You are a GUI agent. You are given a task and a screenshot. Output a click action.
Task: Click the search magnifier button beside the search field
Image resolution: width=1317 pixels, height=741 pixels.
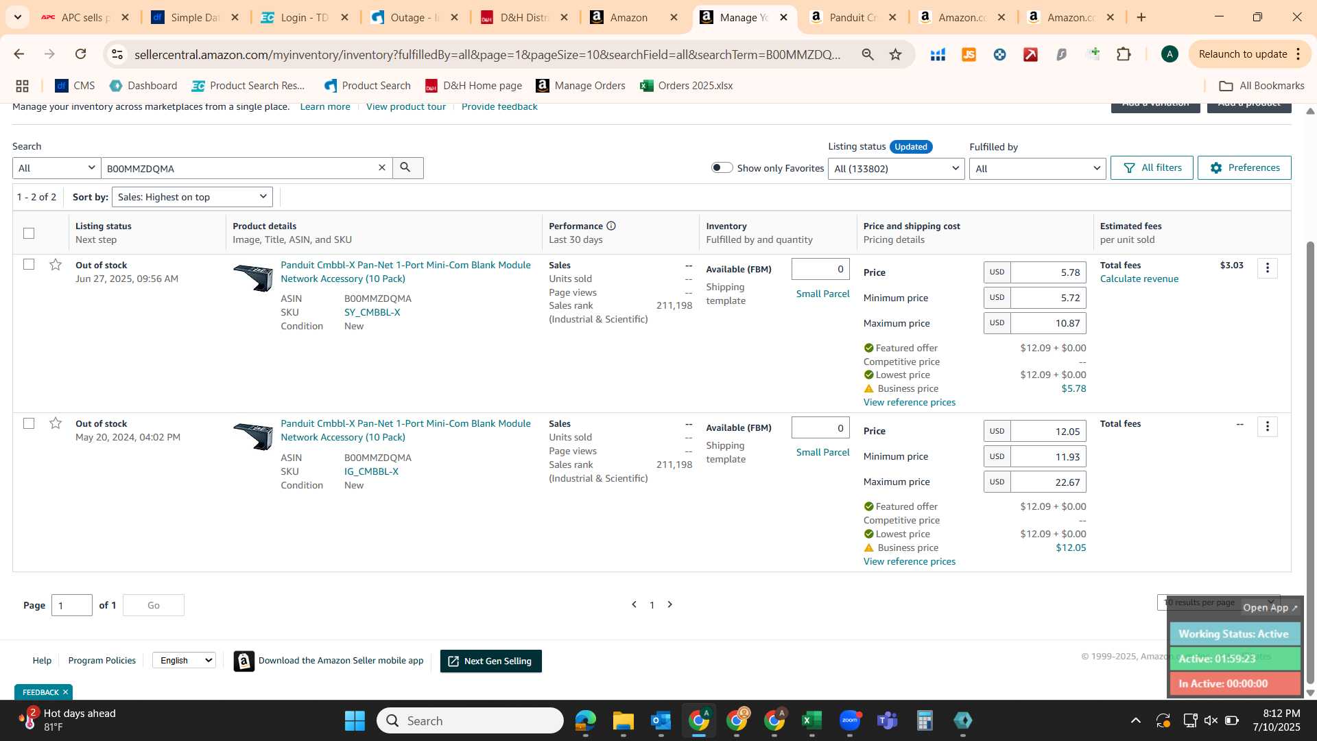pyautogui.click(x=407, y=168)
